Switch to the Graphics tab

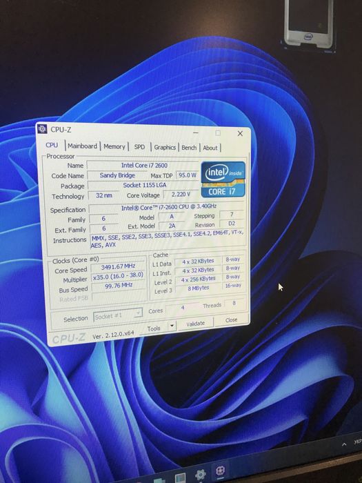click(165, 148)
